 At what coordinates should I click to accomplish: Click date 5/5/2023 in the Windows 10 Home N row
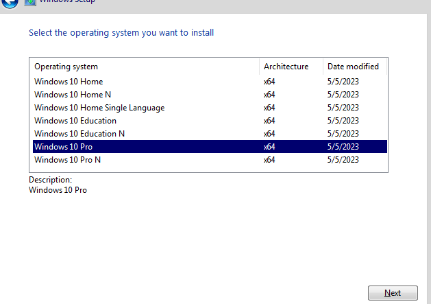(x=343, y=95)
